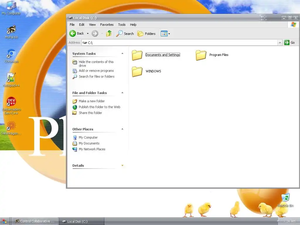The width and height of the screenshot is (300, 225).
Task: Open My Network Places link
Action: tap(92, 149)
